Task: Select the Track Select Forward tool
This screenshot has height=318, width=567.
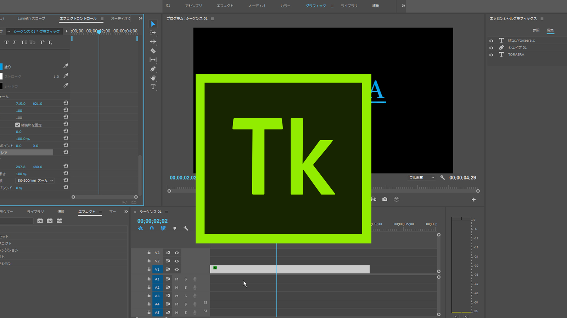Action: coord(153,33)
